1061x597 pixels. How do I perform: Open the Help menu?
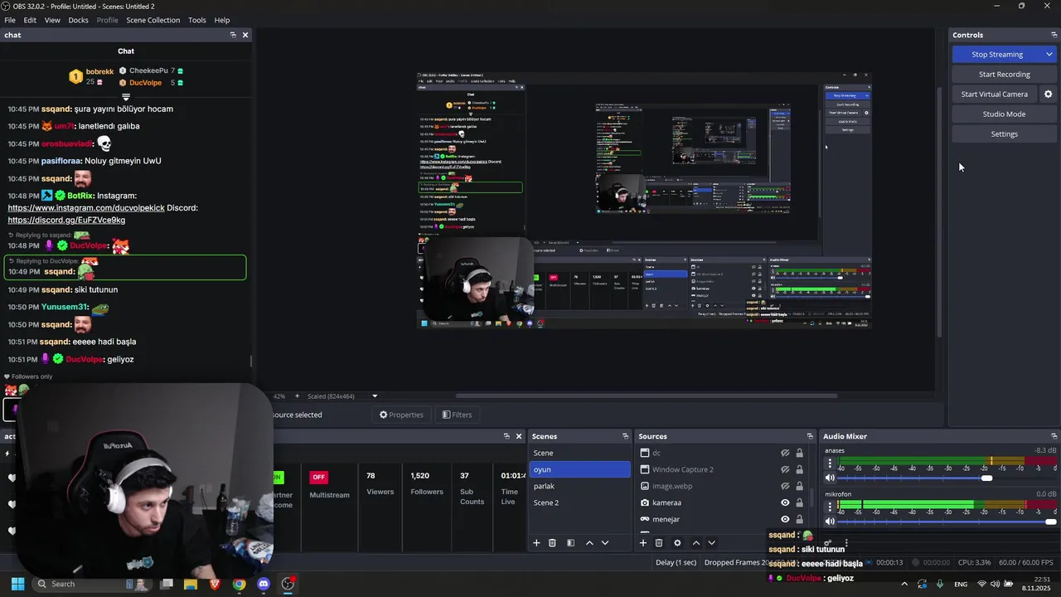pyautogui.click(x=222, y=20)
